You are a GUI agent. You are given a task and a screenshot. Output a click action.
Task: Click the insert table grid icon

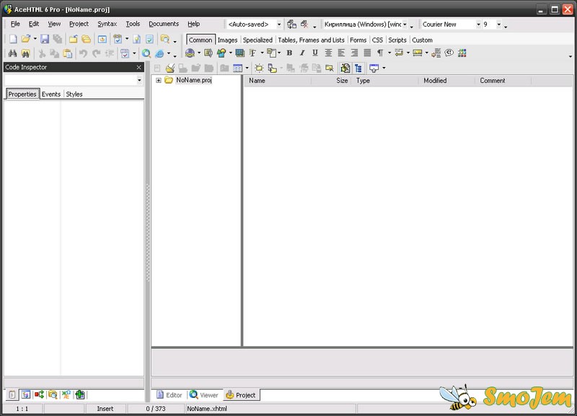pyautogui.click(x=240, y=53)
